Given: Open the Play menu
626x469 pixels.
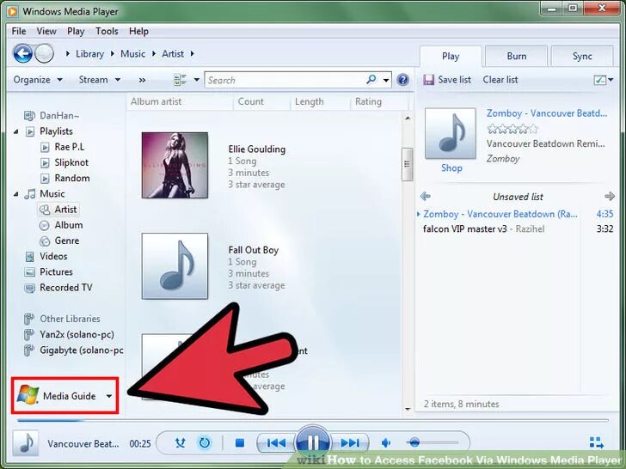Looking at the screenshot, I should [x=76, y=31].
